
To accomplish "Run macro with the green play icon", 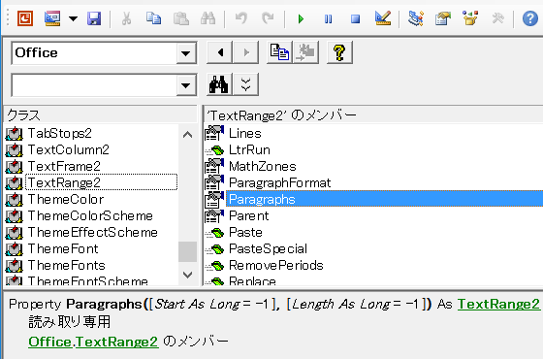I will click(301, 18).
